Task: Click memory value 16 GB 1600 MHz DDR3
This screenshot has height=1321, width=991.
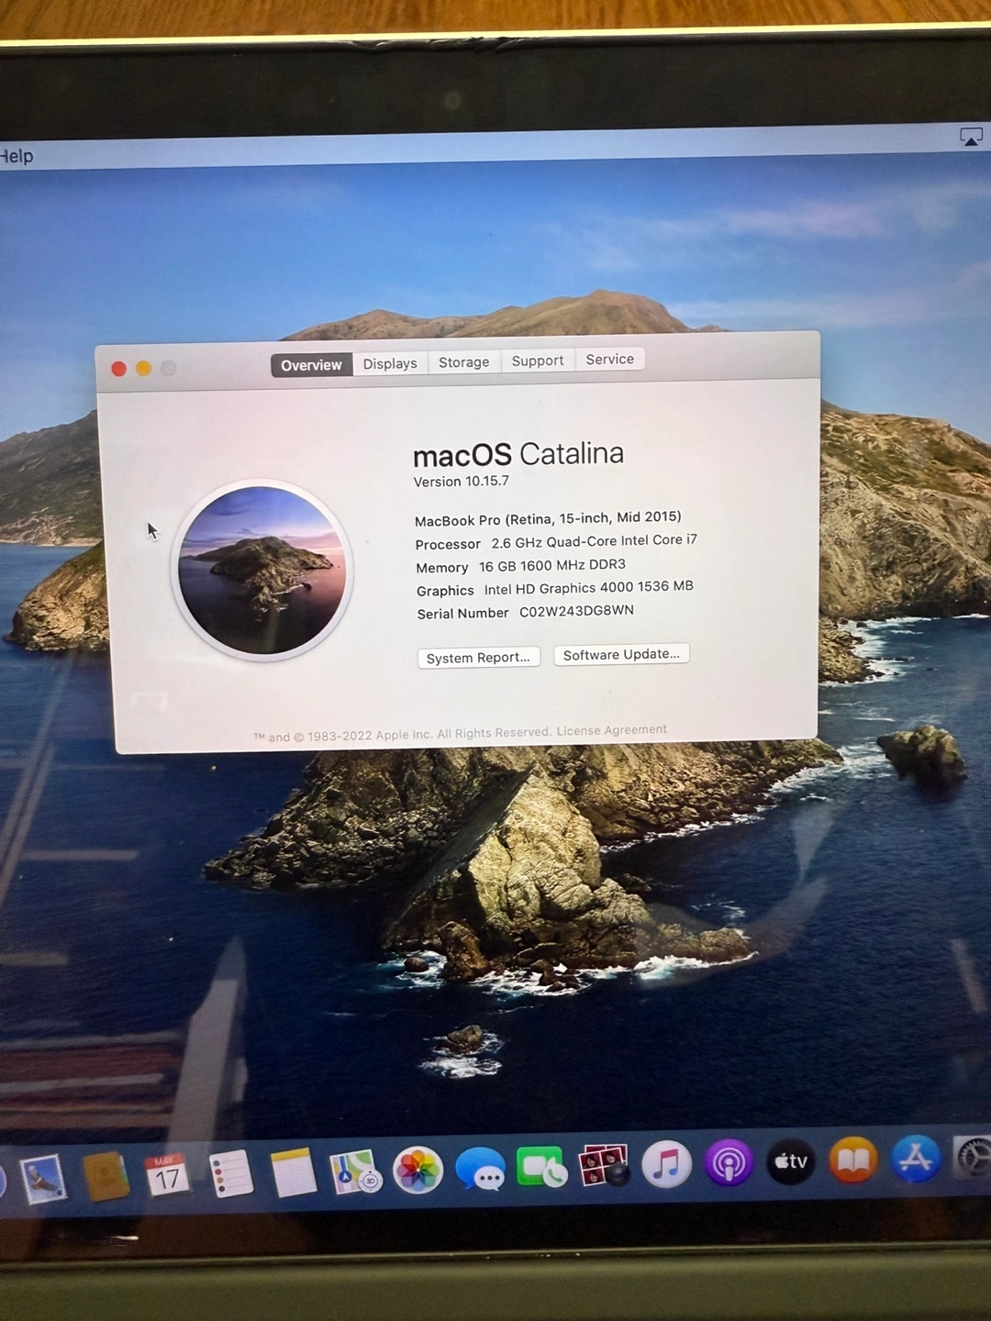Action: pos(552,565)
